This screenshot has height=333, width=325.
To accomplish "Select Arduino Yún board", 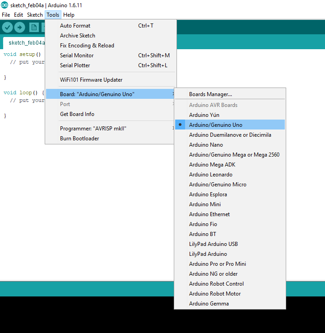I will (x=230, y=115).
